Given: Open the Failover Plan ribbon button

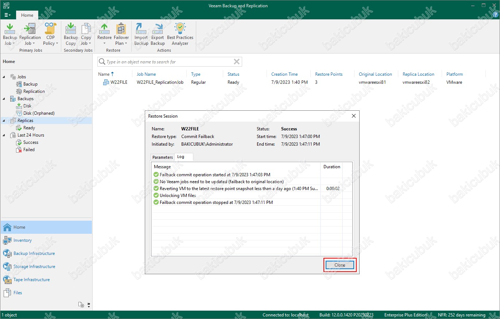Looking at the screenshot, I should 121,34.
